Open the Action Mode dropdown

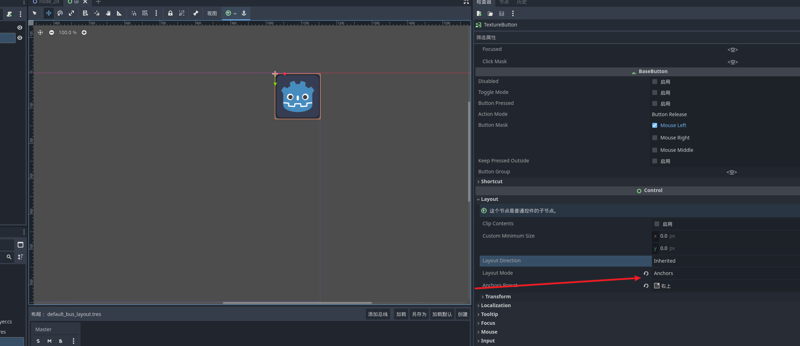(725, 114)
